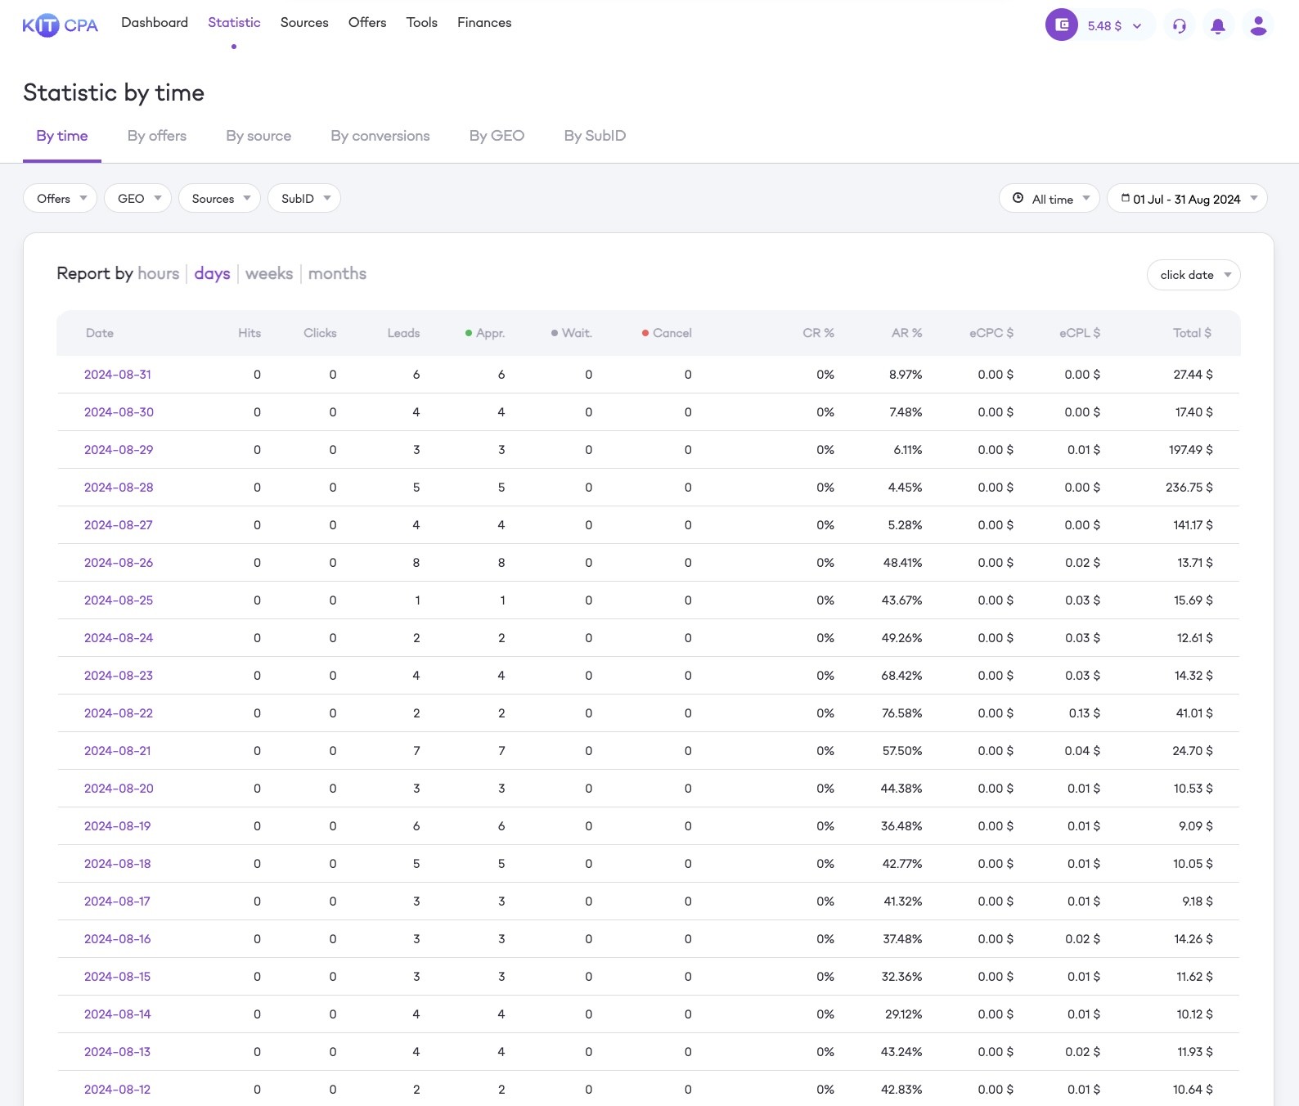1299x1106 pixels.
Task: Switch to the By source tab
Action: click(x=258, y=136)
